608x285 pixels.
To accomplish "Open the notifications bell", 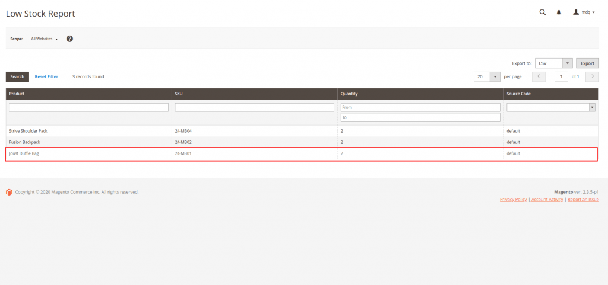I will (559, 12).
